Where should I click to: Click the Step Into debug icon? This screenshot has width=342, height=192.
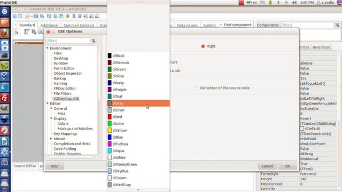tap(85, 16)
